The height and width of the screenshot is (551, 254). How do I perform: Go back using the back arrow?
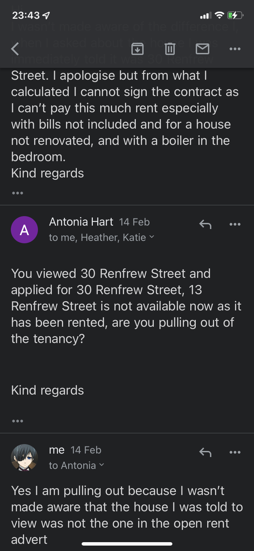click(15, 49)
